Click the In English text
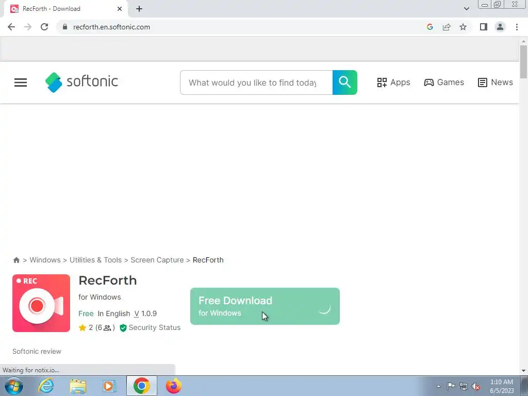Screen dimensions: 528x396 point(114,313)
